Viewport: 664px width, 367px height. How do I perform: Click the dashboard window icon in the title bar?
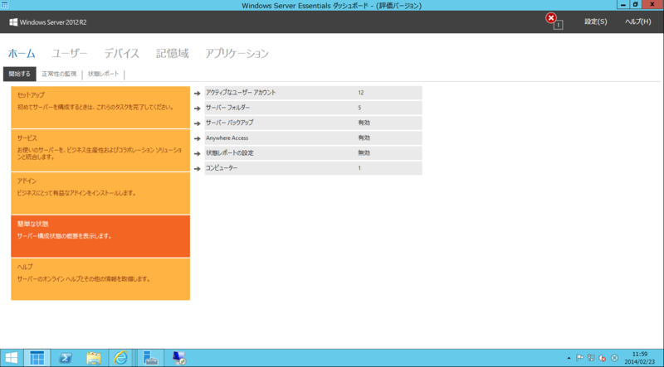click(5, 5)
